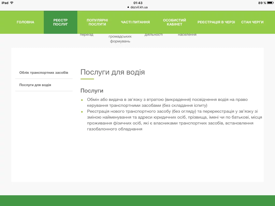This screenshot has width=275, height=206.
Task: Select the Облік транспортних засобів sidebar item
Action: coord(44,73)
